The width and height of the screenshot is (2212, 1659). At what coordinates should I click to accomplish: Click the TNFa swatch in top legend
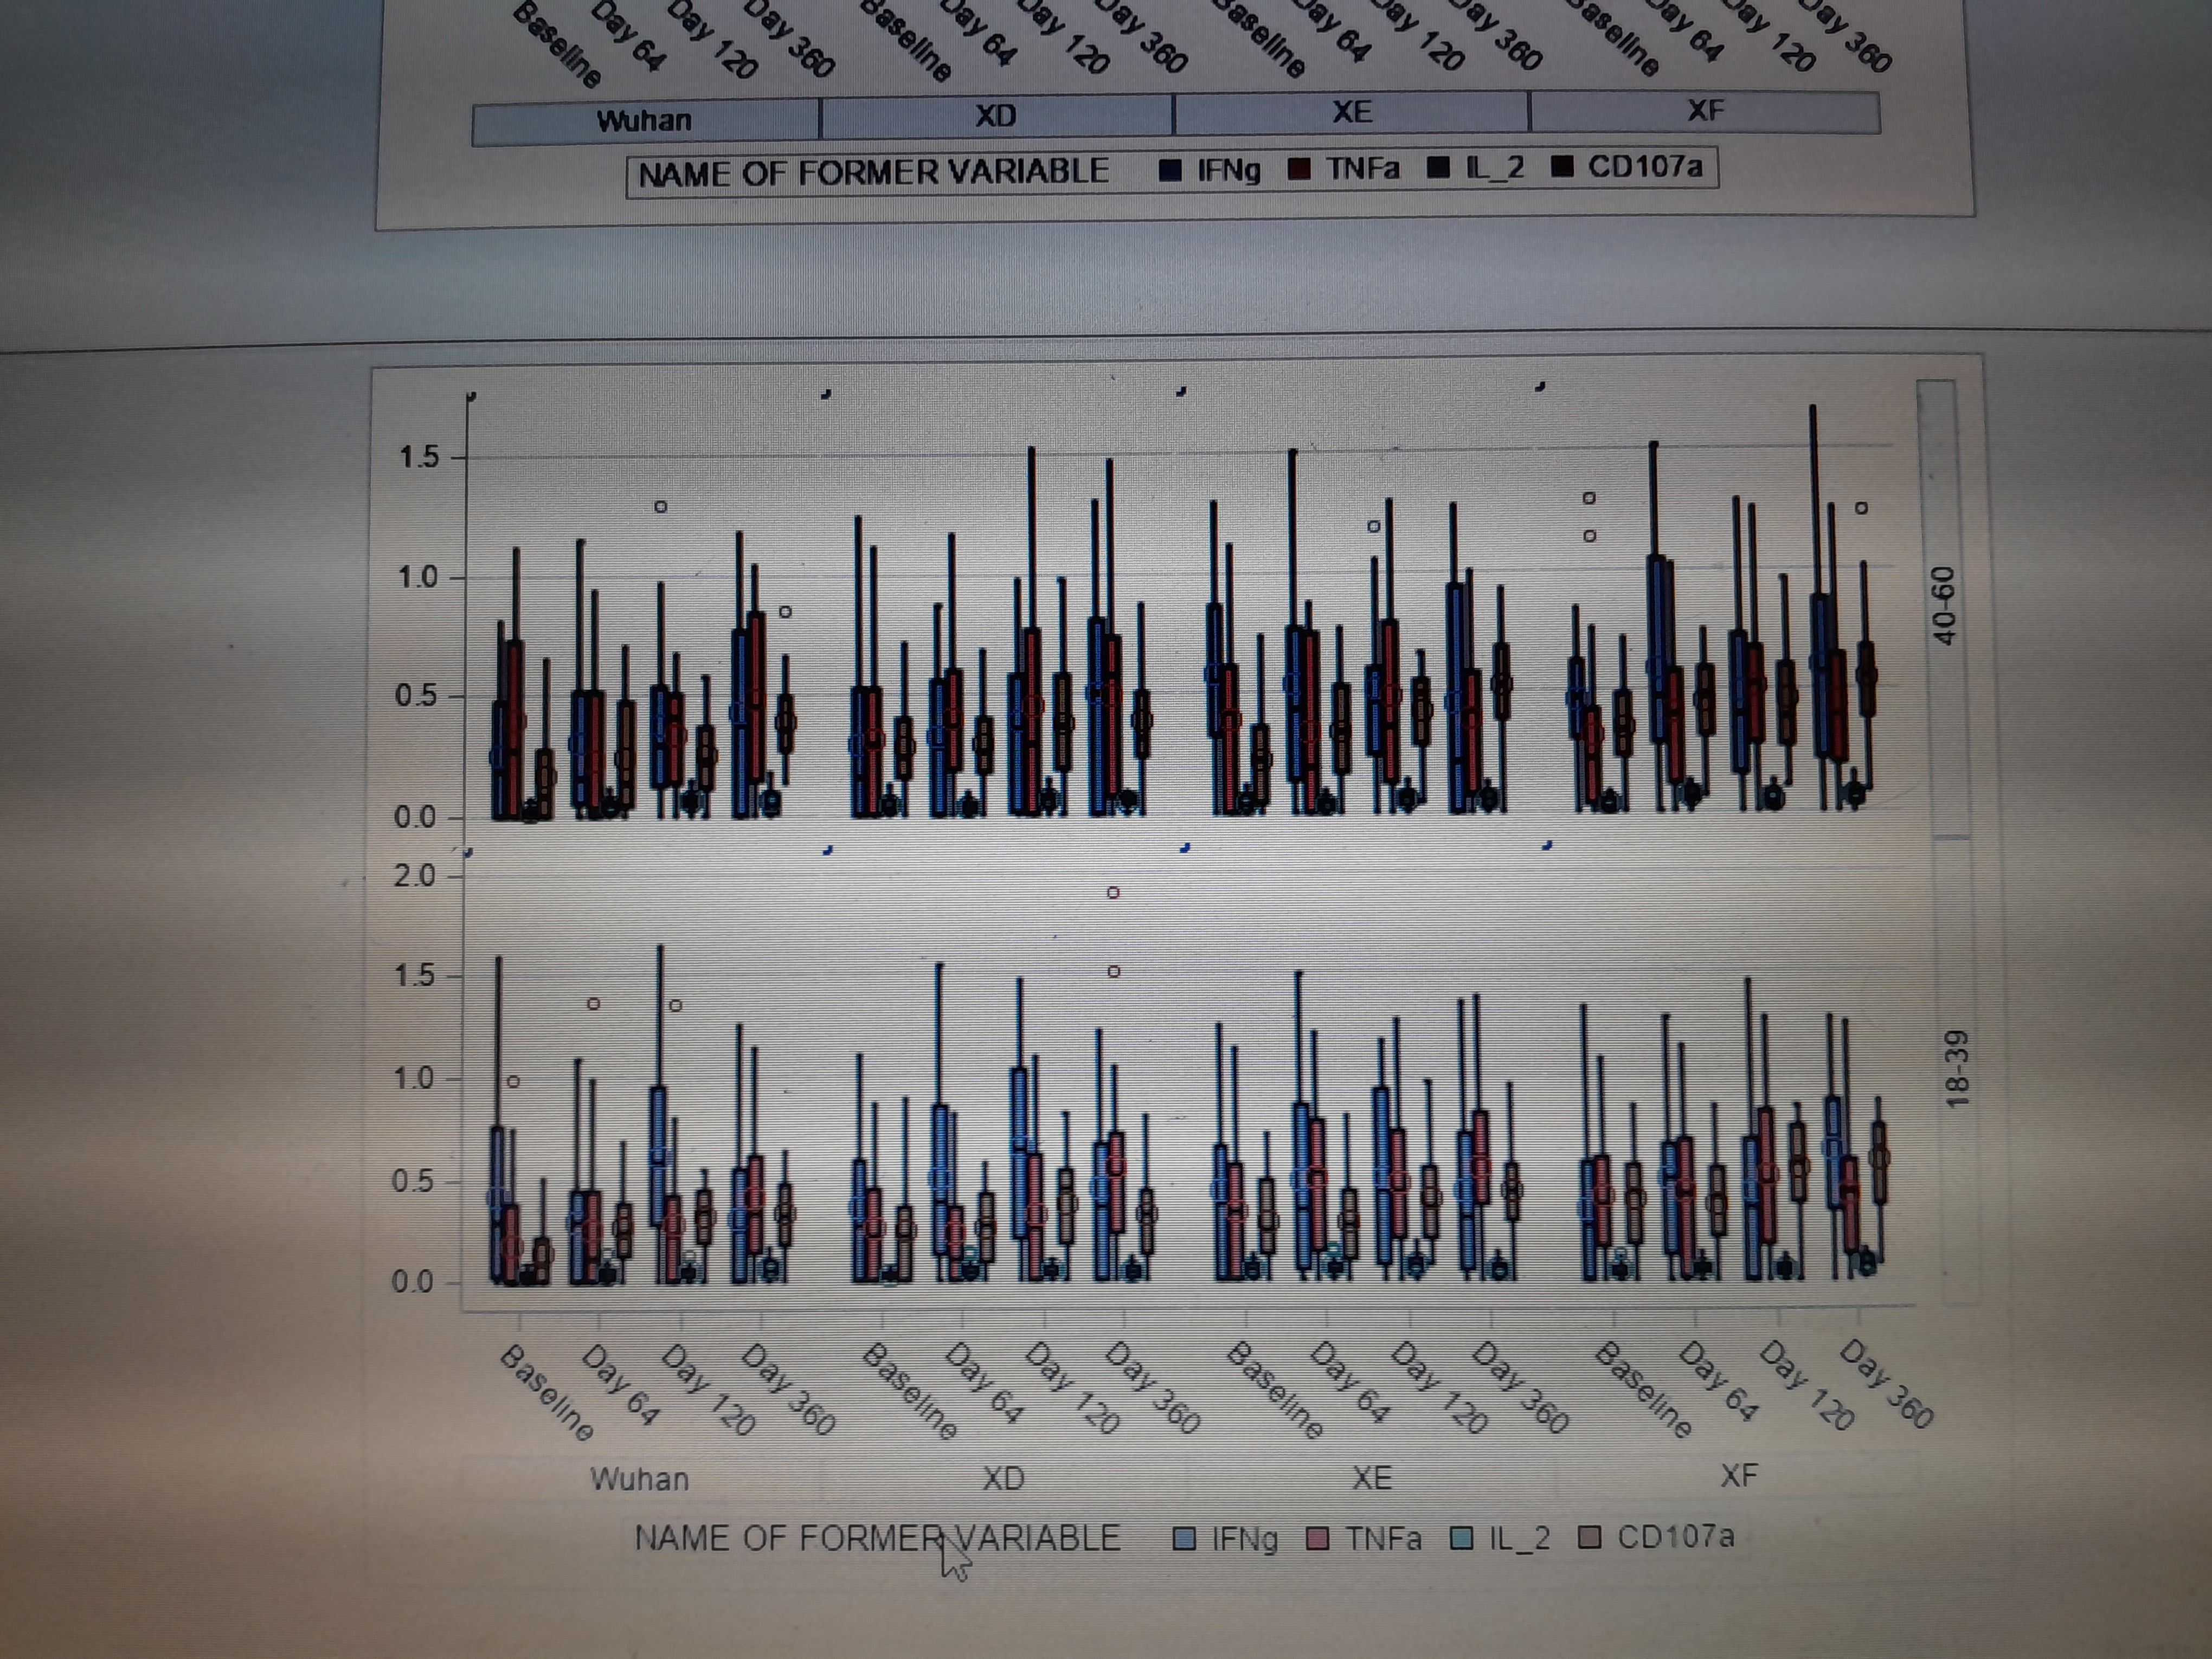click(x=1299, y=169)
